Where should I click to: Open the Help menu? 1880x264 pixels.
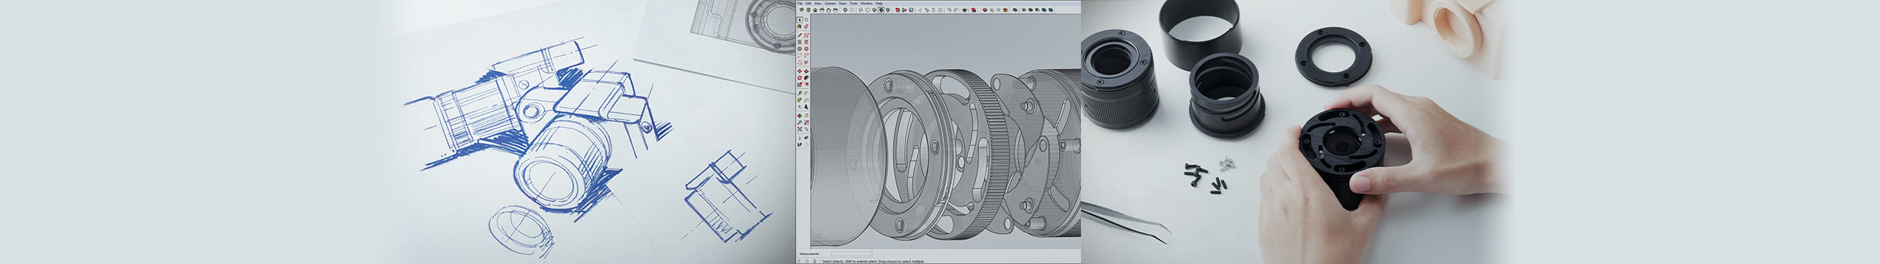[x=879, y=4]
